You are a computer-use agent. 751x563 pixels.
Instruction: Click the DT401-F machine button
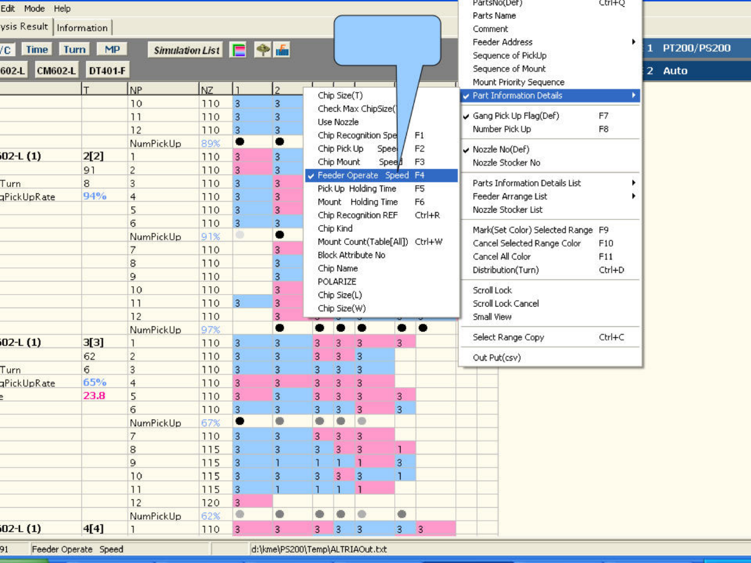[x=107, y=71]
